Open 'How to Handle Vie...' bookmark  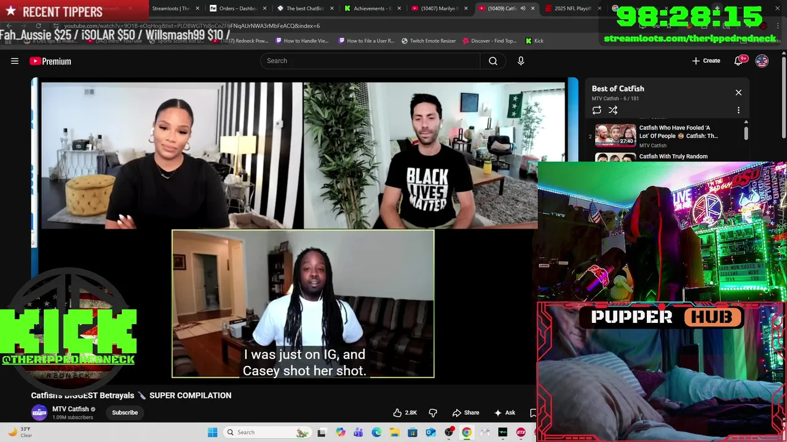(302, 41)
